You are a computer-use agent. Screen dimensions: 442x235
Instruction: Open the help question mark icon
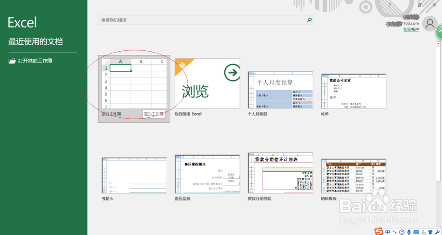point(390,5)
